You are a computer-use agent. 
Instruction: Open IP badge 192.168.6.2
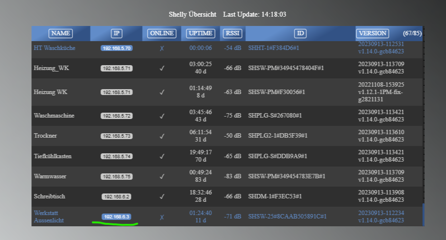[116, 196]
